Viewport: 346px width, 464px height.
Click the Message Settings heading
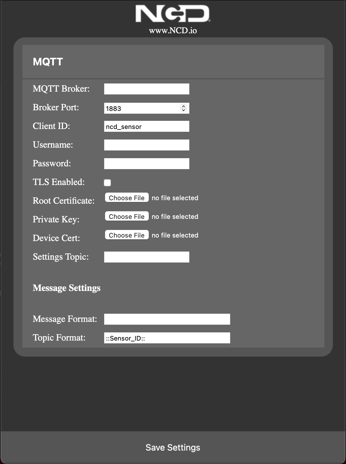click(x=67, y=288)
